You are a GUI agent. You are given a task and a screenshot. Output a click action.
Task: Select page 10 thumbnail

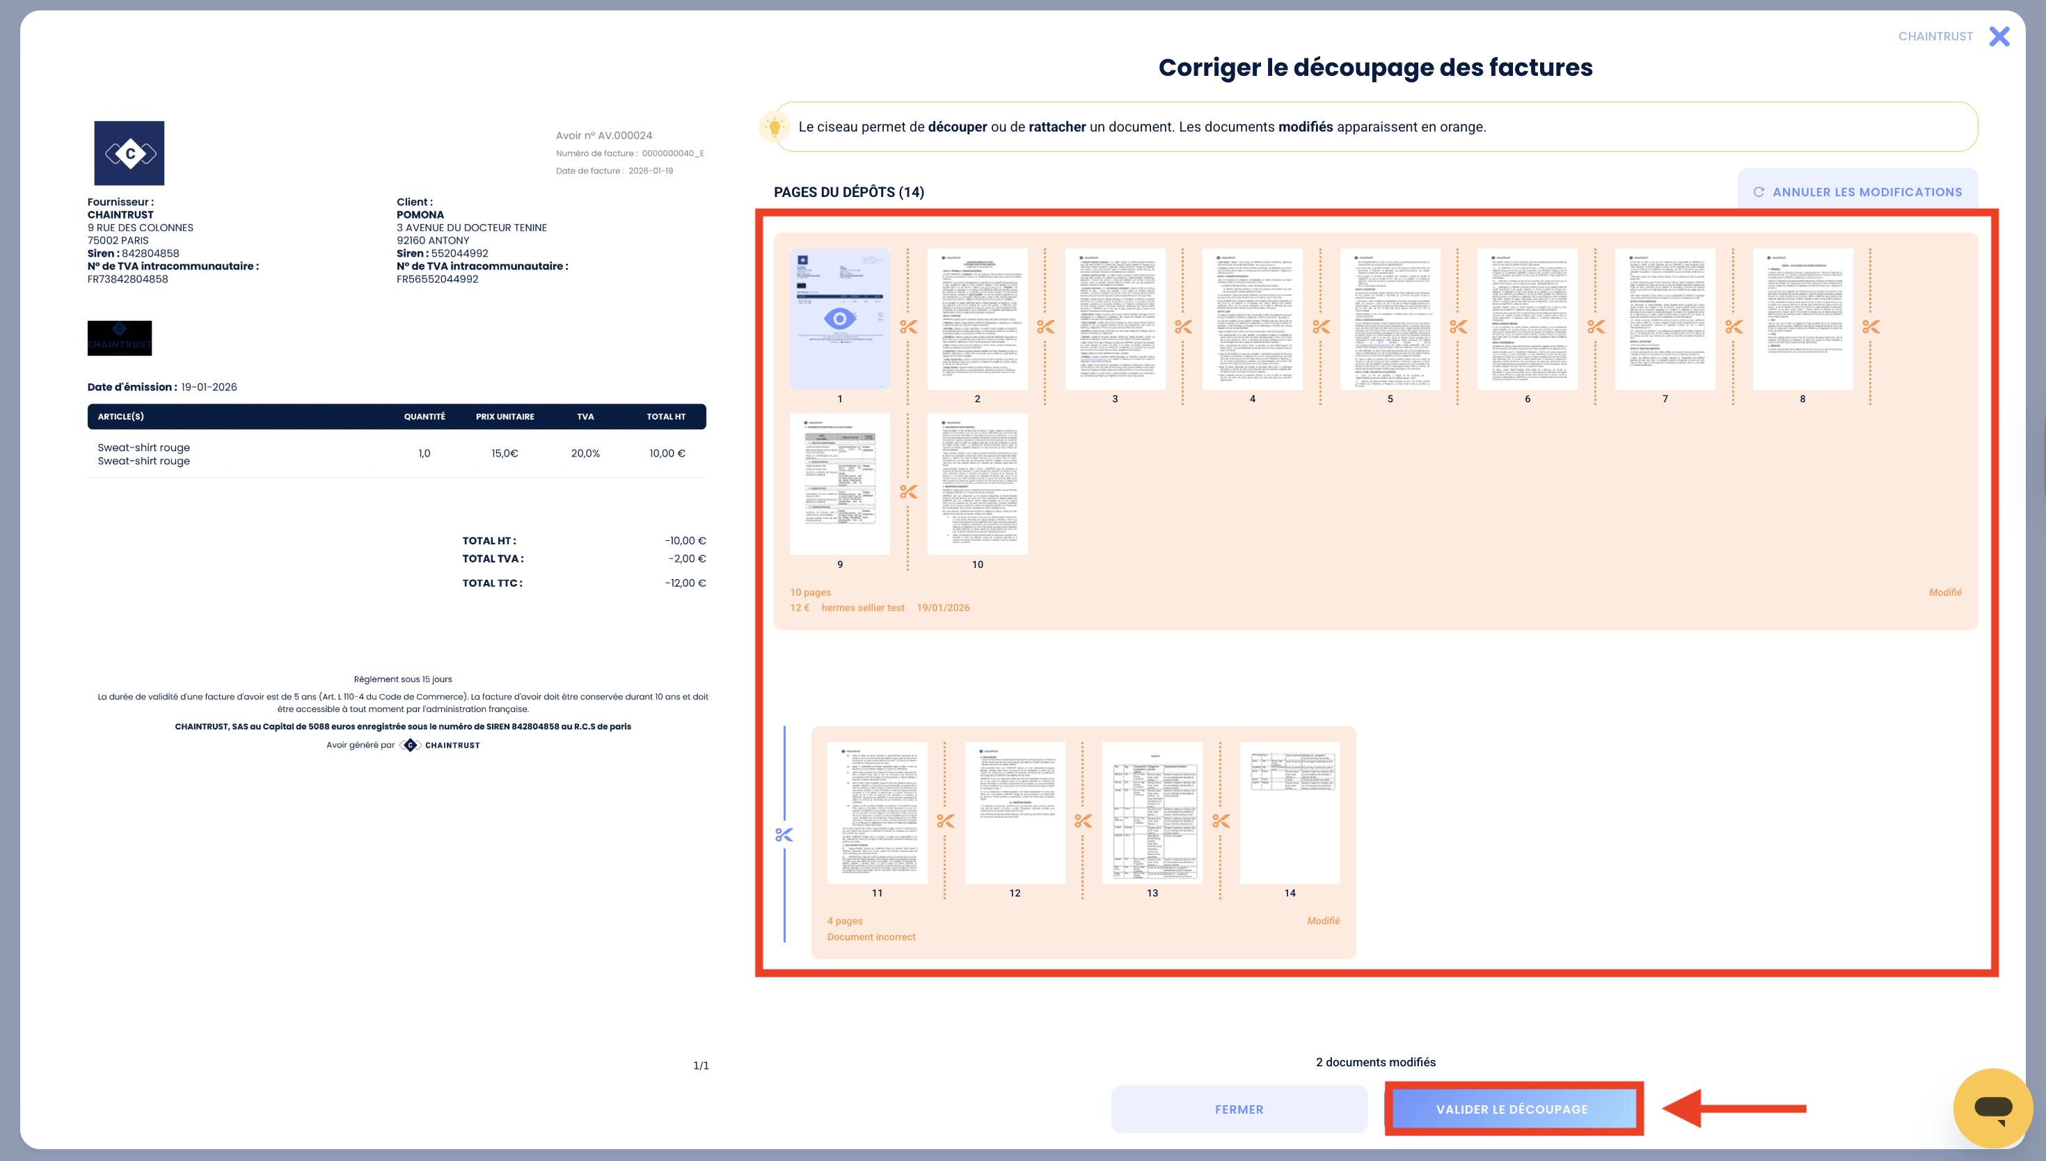click(x=977, y=484)
